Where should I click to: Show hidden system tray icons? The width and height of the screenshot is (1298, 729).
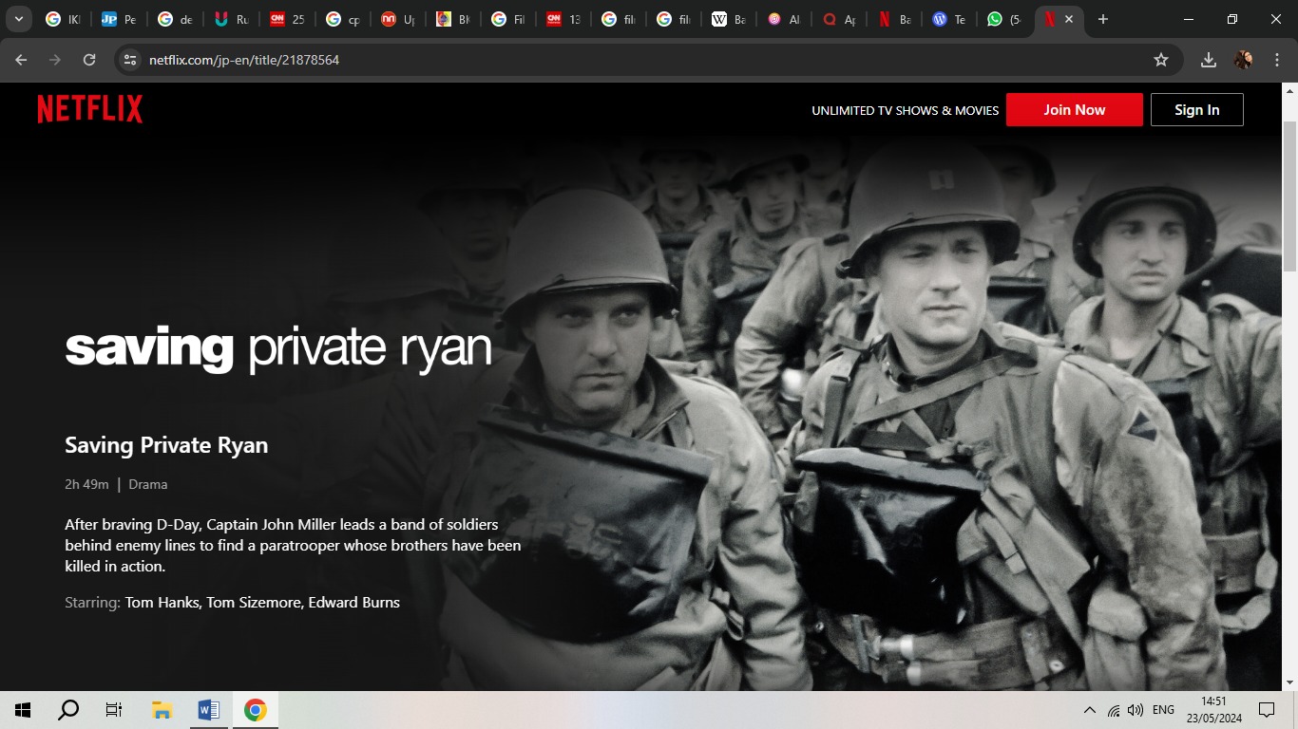click(1089, 710)
